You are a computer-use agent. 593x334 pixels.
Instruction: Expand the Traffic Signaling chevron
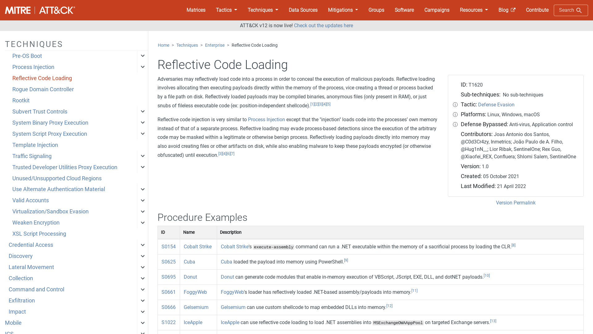(x=143, y=156)
